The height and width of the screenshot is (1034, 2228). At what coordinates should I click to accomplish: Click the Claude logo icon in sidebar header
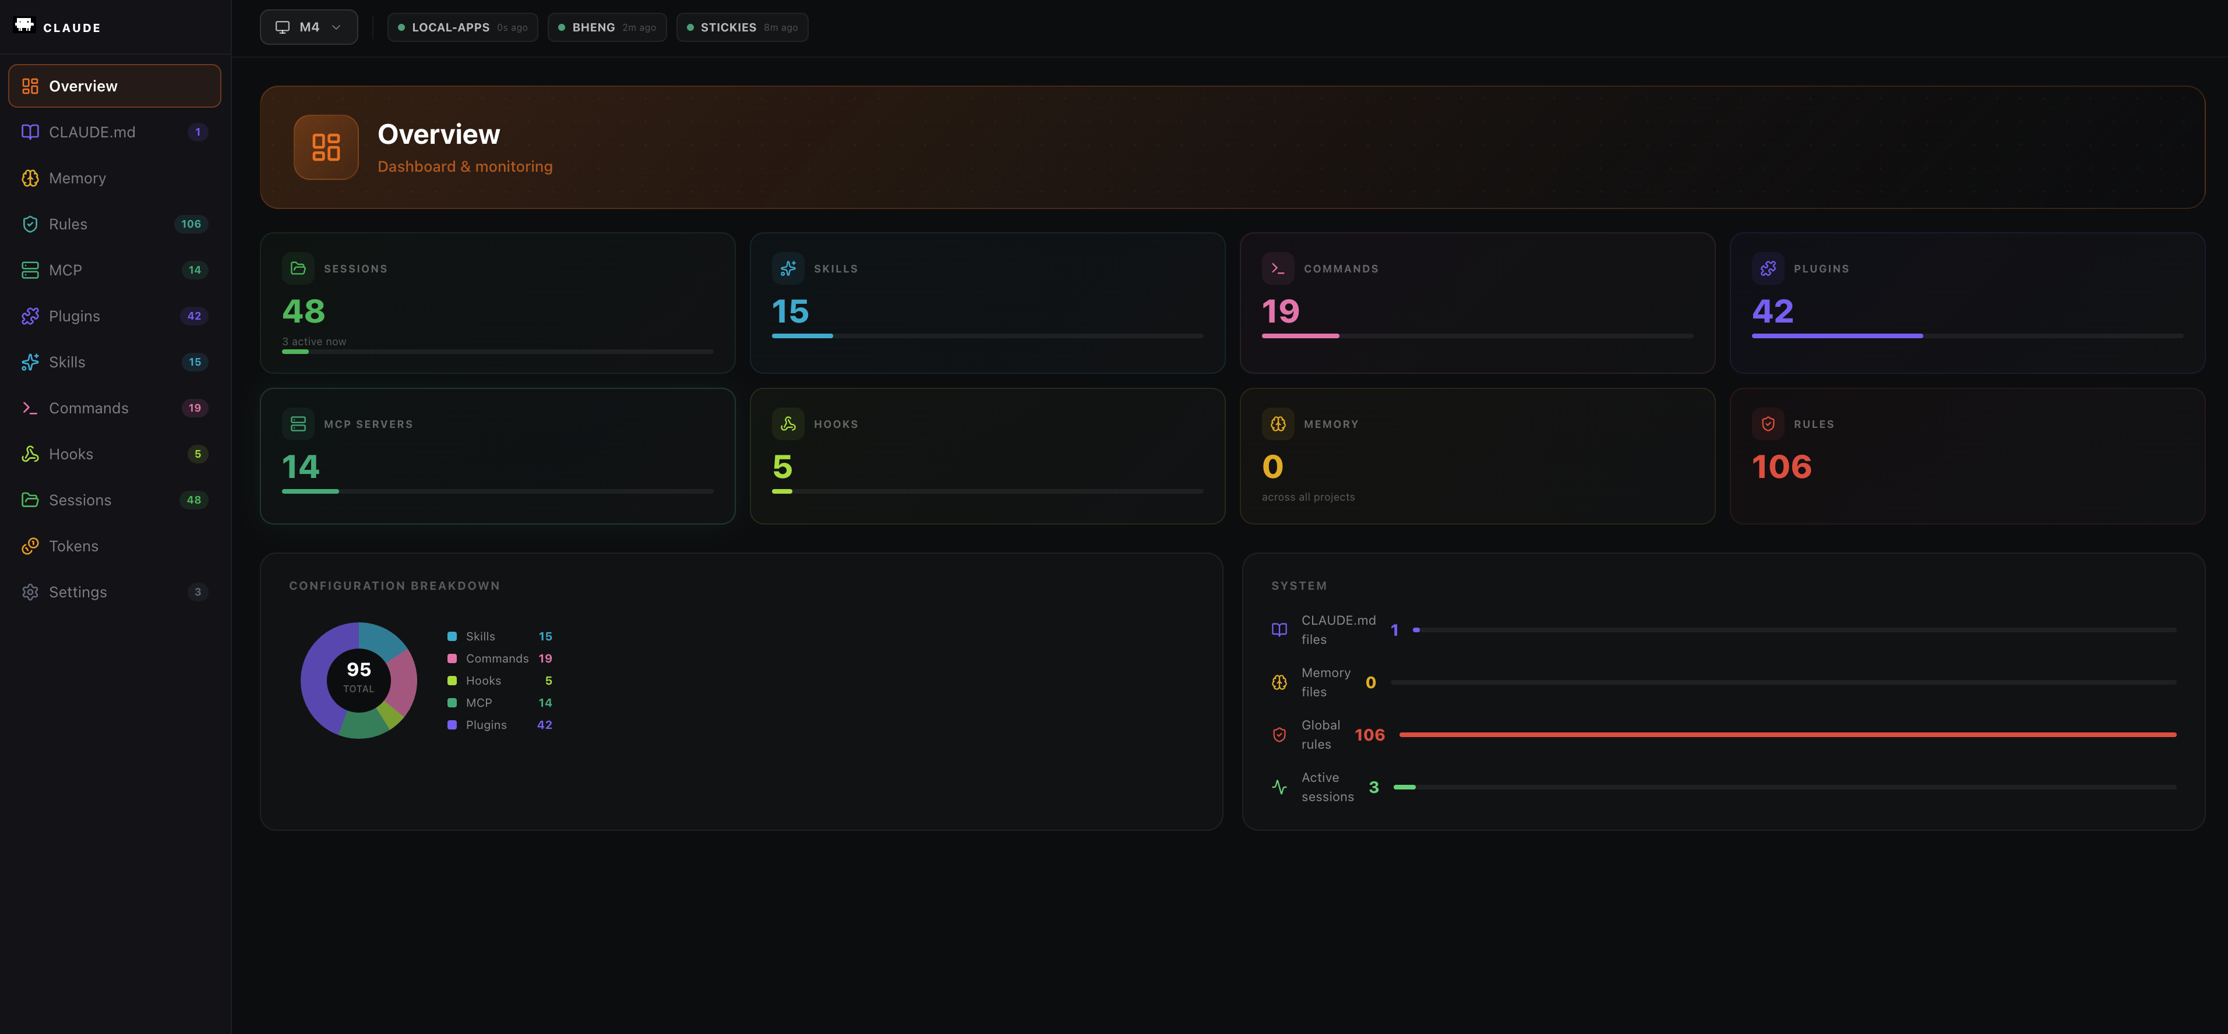(24, 25)
